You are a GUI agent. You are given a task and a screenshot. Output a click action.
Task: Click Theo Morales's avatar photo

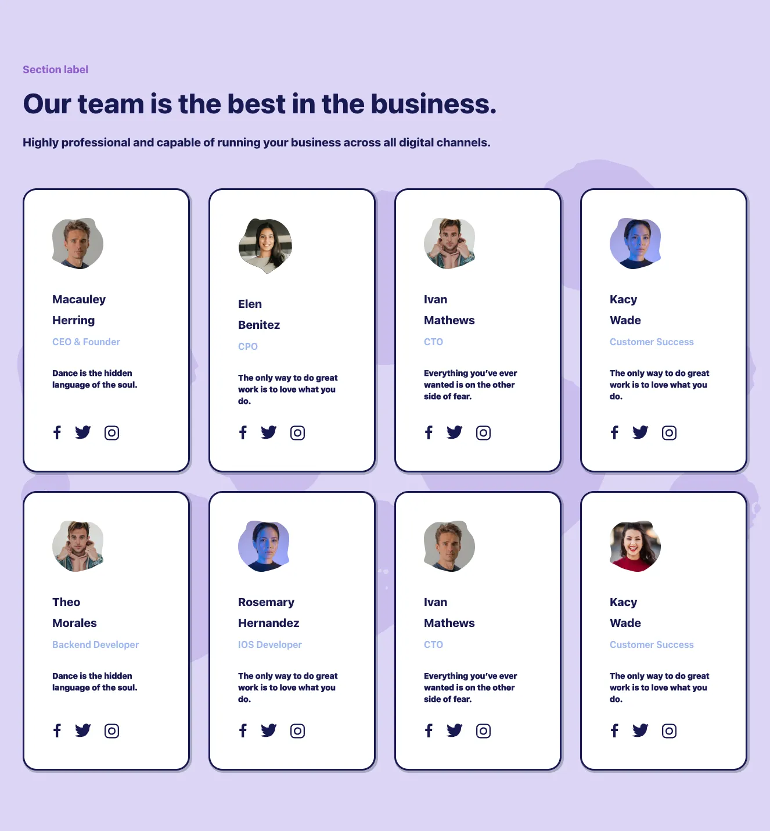coord(78,546)
